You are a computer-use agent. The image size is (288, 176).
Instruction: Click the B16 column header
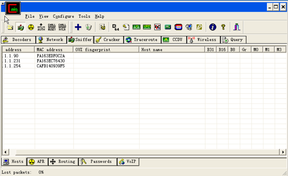(222, 50)
